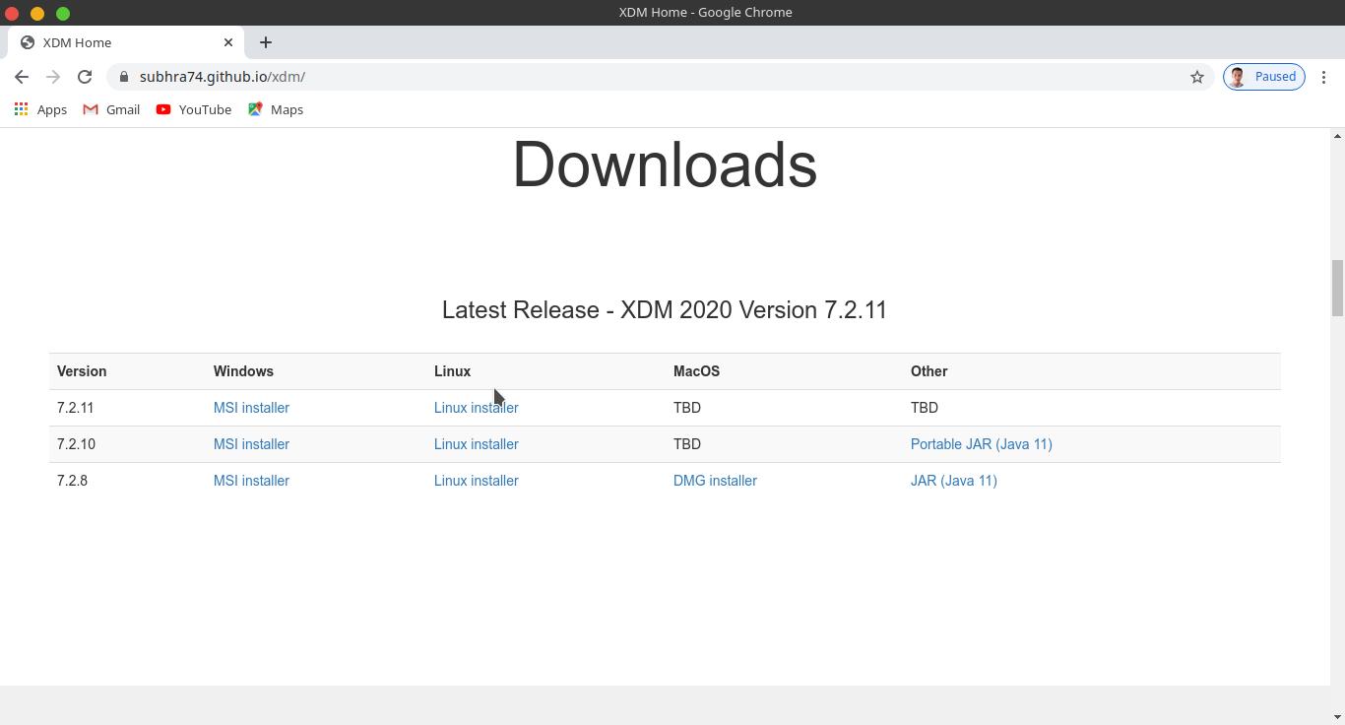The width and height of the screenshot is (1345, 725).
Task: Download Linux installer for version 7.2.8
Action: pos(476,481)
